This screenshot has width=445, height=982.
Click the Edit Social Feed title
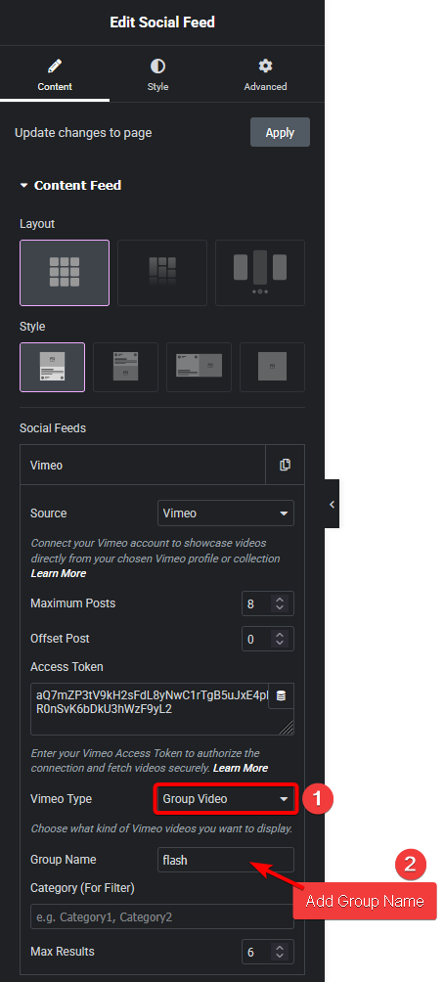(x=162, y=22)
